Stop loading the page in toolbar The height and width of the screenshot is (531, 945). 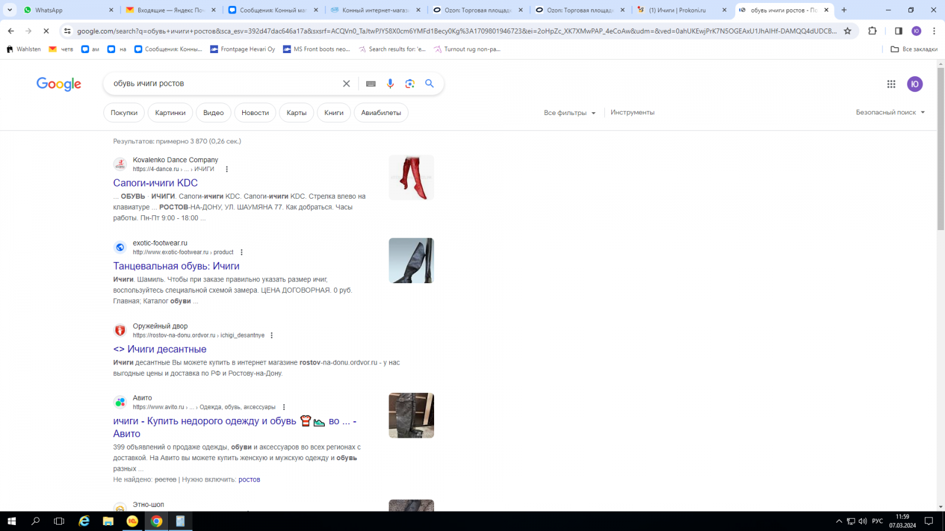(46, 31)
